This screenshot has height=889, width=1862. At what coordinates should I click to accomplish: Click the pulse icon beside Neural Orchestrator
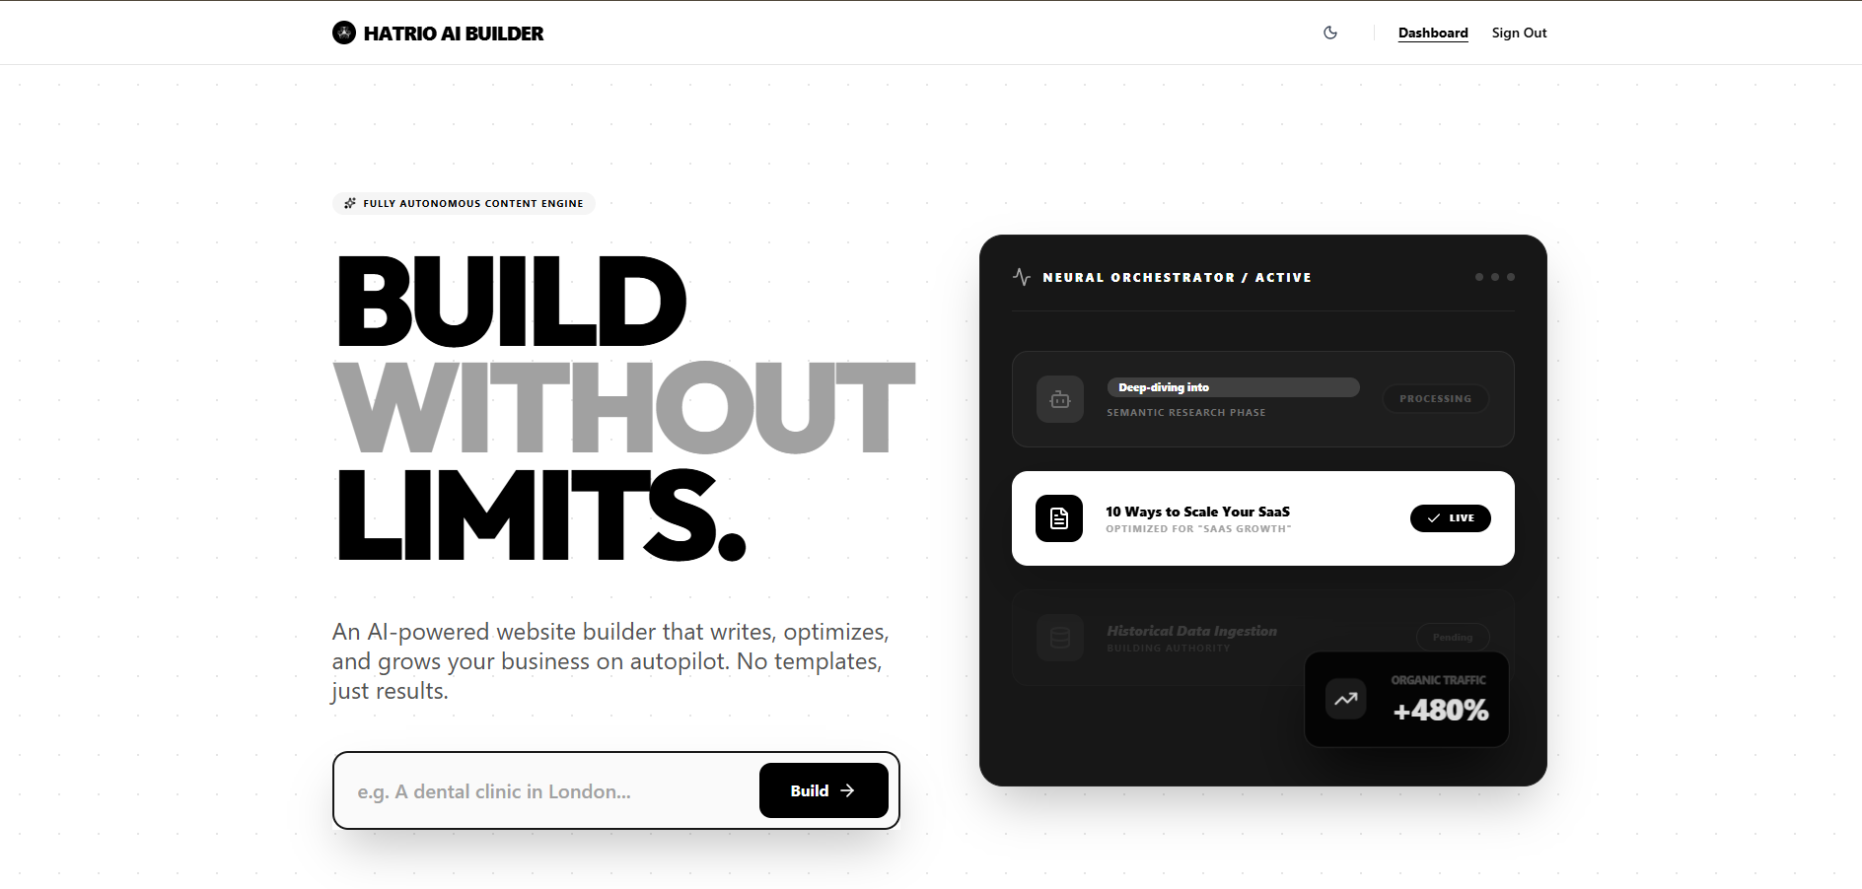click(x=1022, y=277)
